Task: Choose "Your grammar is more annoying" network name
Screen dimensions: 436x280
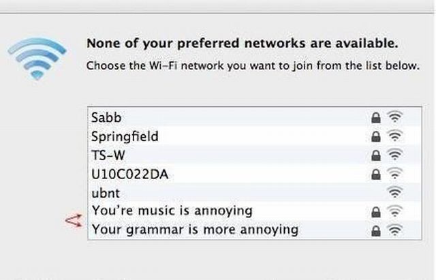Action: click(195, 230)
